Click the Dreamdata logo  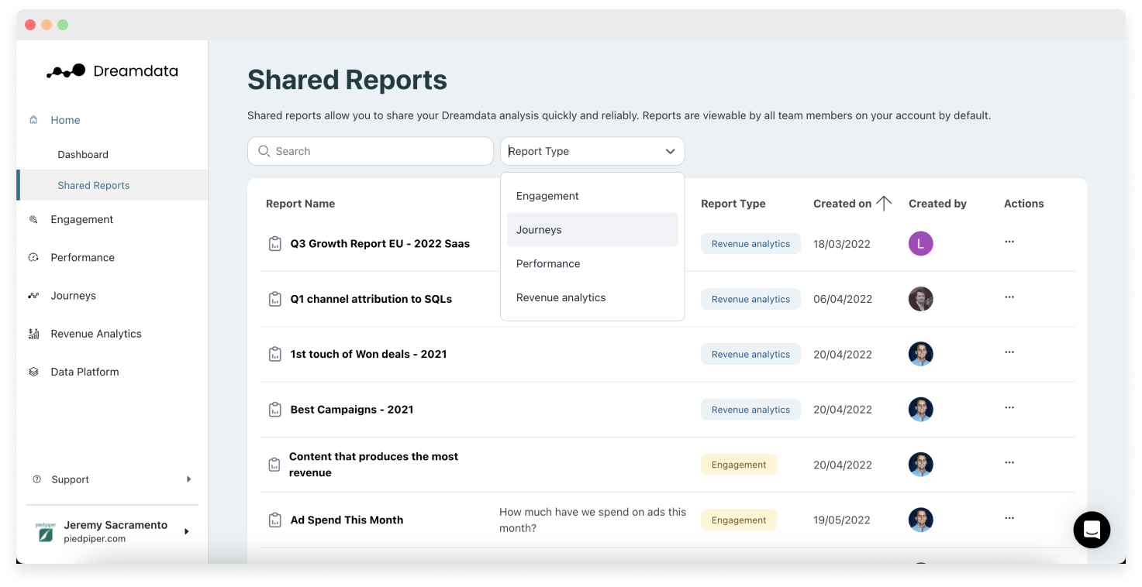click(x=112, y=71)
